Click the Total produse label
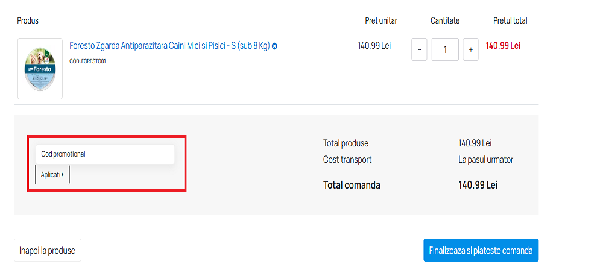Image resolution: width=603 pixels, height=270 pixels. (346, 143)
